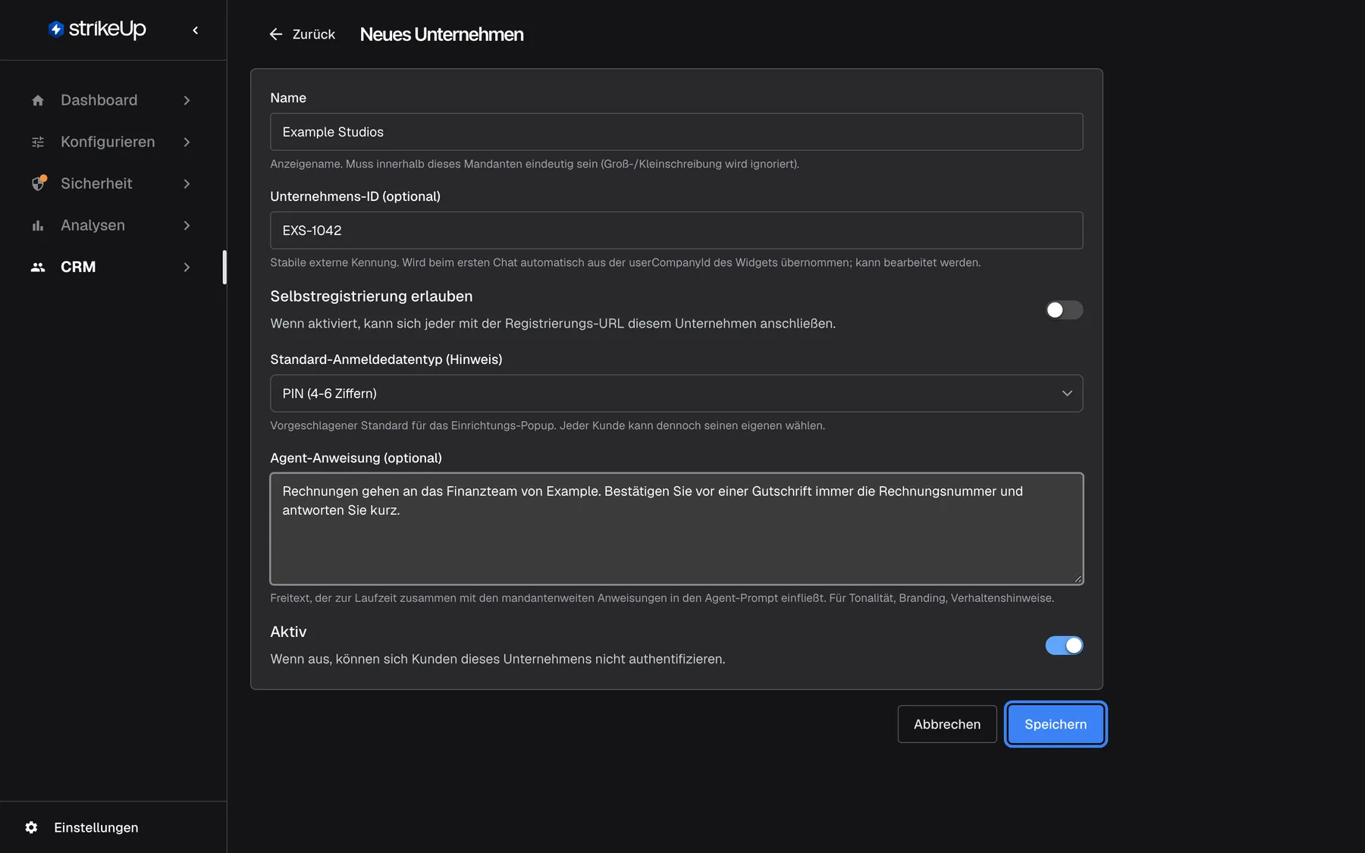Click the Sicherheit shield icon
The image size is (1365, 853).
(x=39, y=183)
